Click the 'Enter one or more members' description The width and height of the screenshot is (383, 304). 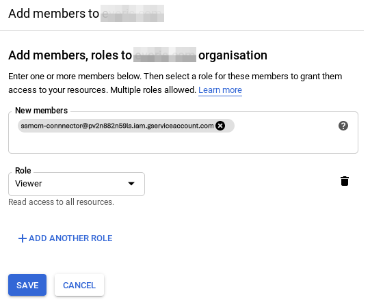click(175, 83)
